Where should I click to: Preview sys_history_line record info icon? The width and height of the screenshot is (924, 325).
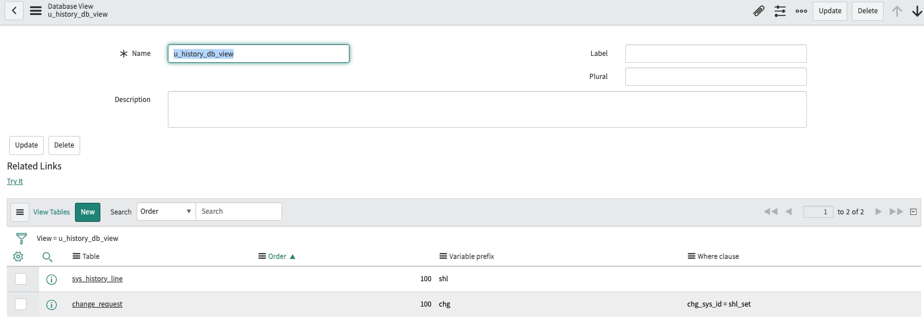[51, 279]
